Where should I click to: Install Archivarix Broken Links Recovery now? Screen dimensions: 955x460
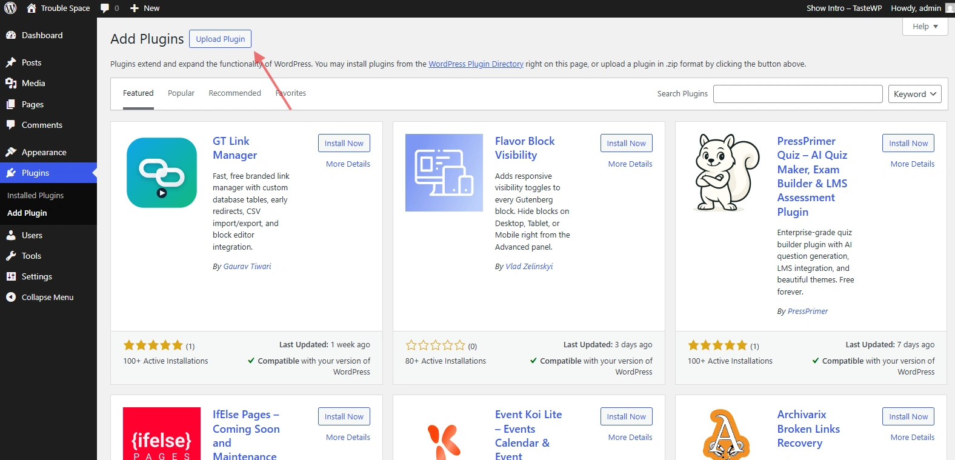(x=908, y=416)
